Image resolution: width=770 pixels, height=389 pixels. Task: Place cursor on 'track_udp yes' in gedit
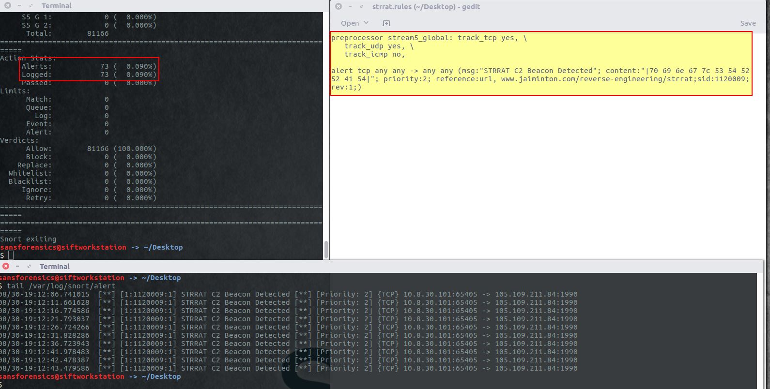click(x=373, y=46)
